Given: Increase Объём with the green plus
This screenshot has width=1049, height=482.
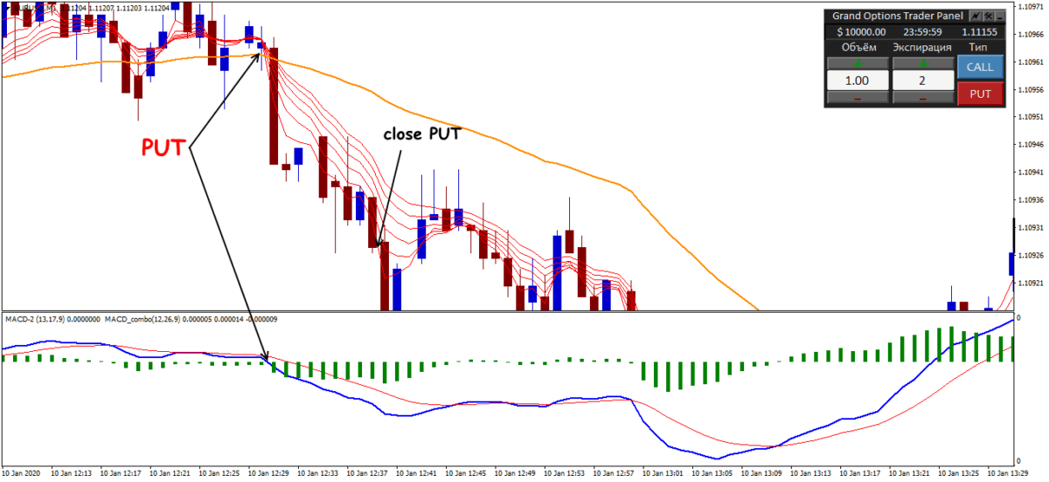Looking at the screenshot, I should click(x=857, y=63).
